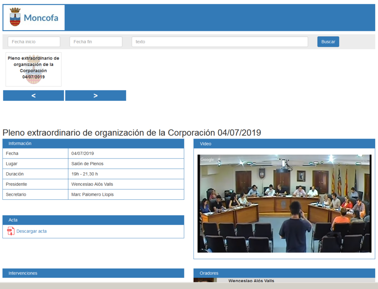Screen dimensions: 378x289
Task: Focus the Fecha inicio date field
Action: [x=34, y=42]
